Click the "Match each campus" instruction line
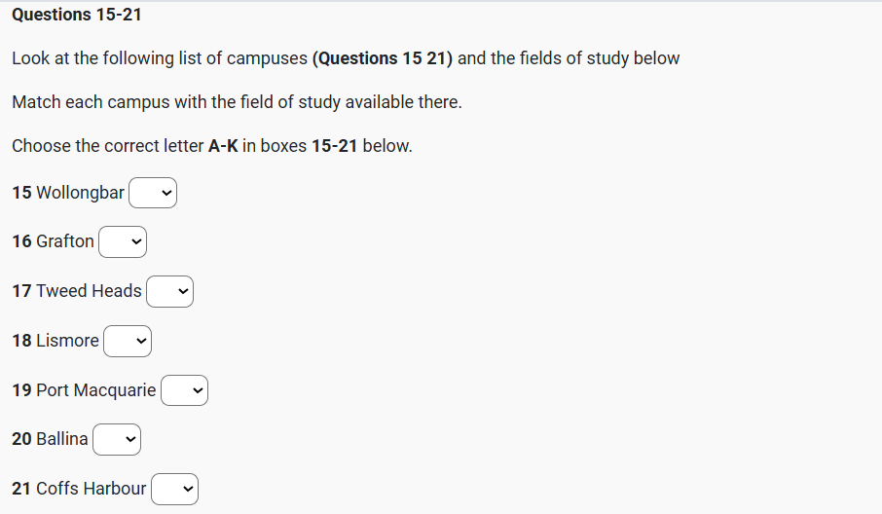Image resolution: width=882 pixels, height=514 pixels. (x=237, y=102)
